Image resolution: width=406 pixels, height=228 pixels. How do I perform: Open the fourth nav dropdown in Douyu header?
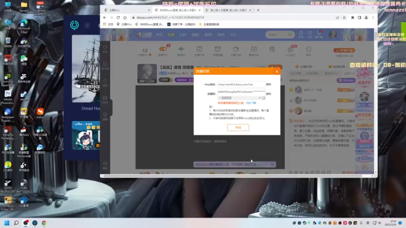click(x=195, y=34)
